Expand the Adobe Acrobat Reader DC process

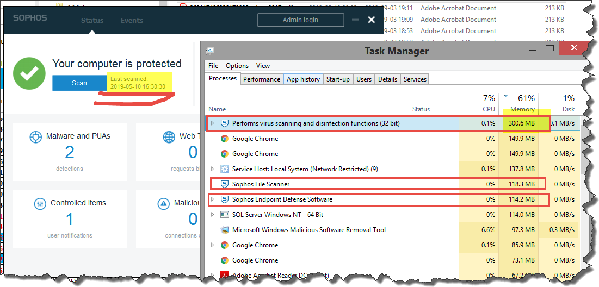click(x=213, y=275)
